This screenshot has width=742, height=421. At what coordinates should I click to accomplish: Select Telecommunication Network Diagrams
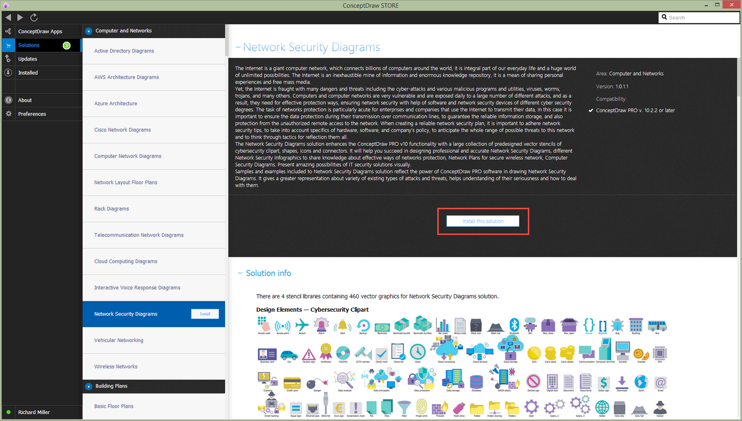tap(154, 235)
